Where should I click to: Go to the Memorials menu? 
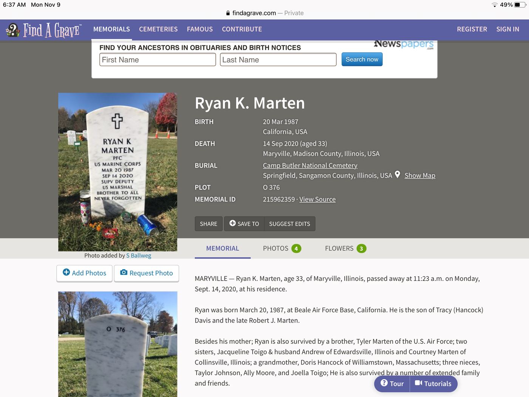111,29
